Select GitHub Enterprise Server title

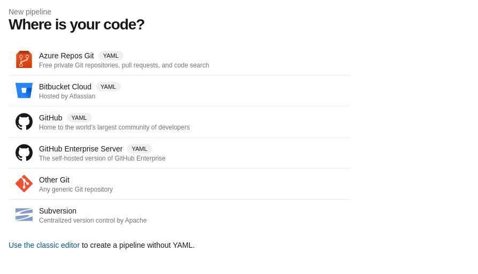click(x=81, y=149)
